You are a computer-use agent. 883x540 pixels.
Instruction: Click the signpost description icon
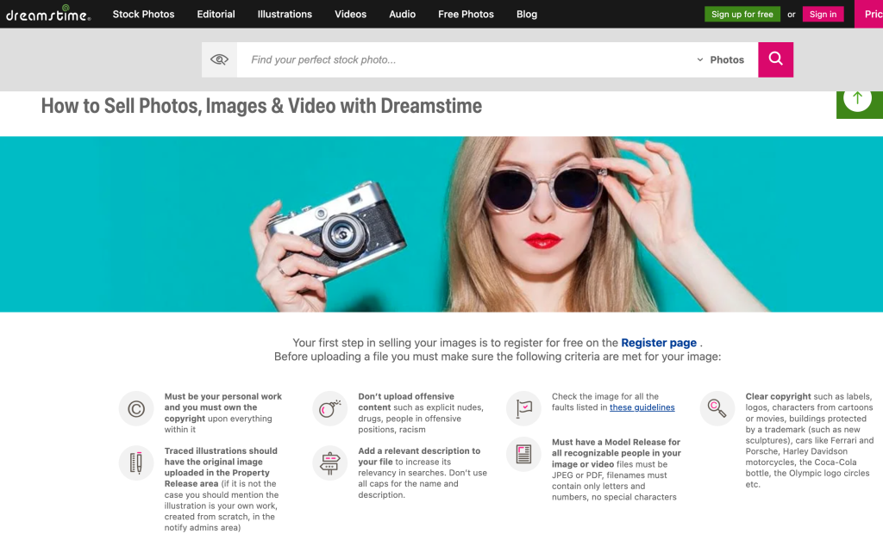click(329, 463)
